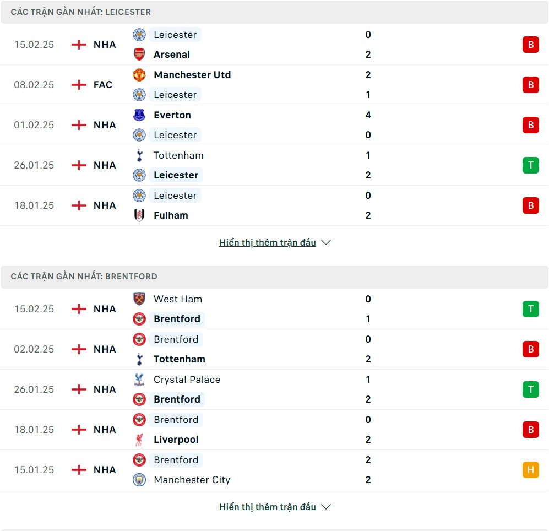Screen dimensions: 549x531
Task: Click the Arsenal club crest icon
Action: 139,55
